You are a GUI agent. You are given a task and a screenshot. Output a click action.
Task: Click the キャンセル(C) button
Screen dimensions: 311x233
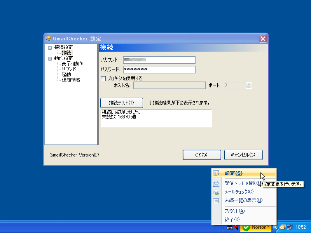pyautogui.click(x=243, y=155)
